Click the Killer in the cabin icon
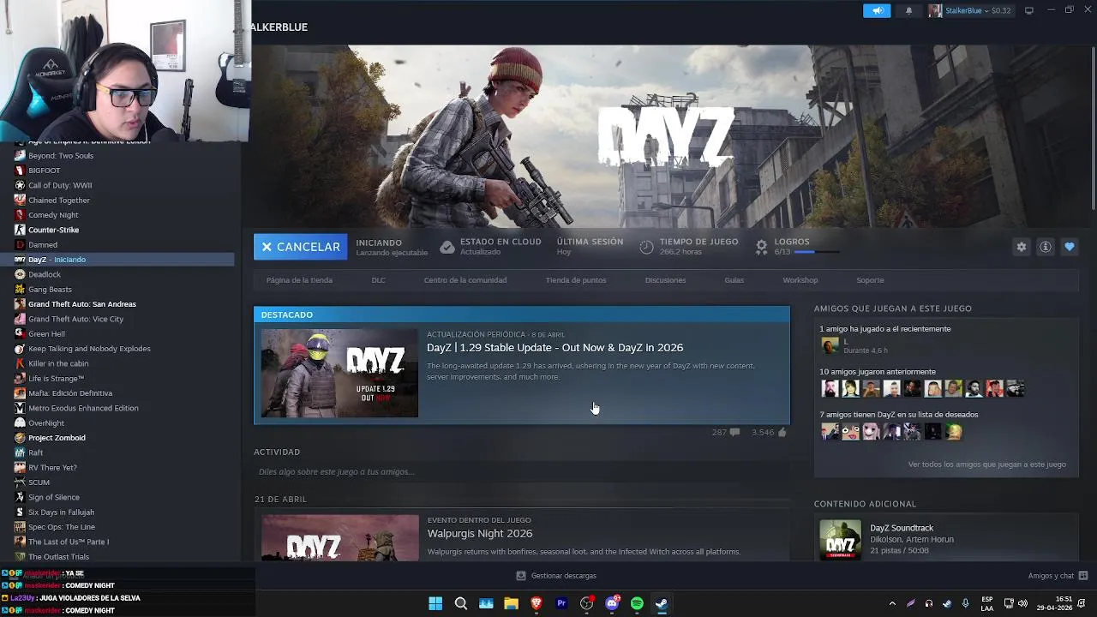The width and height of the screenshot is (1097, 617). (20, 363)
